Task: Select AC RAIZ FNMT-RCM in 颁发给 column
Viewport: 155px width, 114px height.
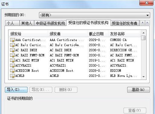Action: click(x=30, y=55)
